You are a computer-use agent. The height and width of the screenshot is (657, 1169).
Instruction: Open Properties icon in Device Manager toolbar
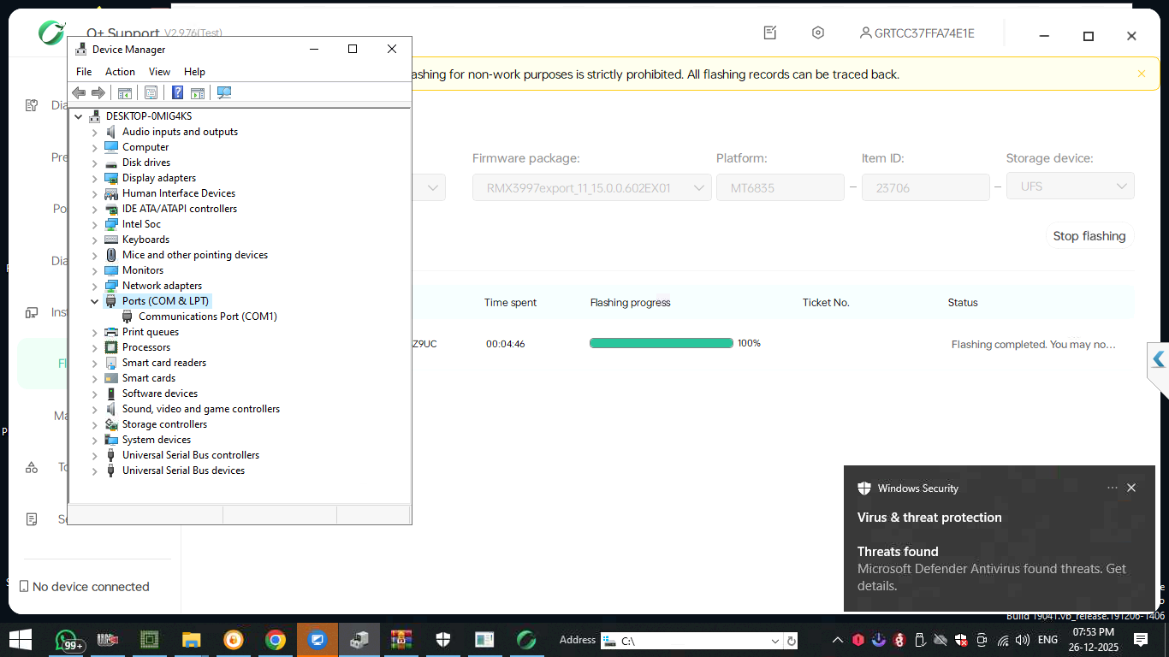(151, 93)
